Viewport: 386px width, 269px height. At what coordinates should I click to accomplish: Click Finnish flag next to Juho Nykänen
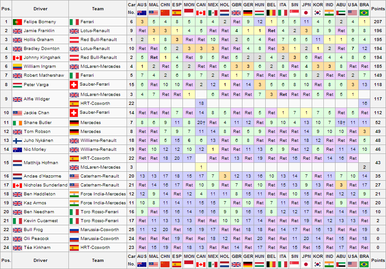tap(17, 141)
